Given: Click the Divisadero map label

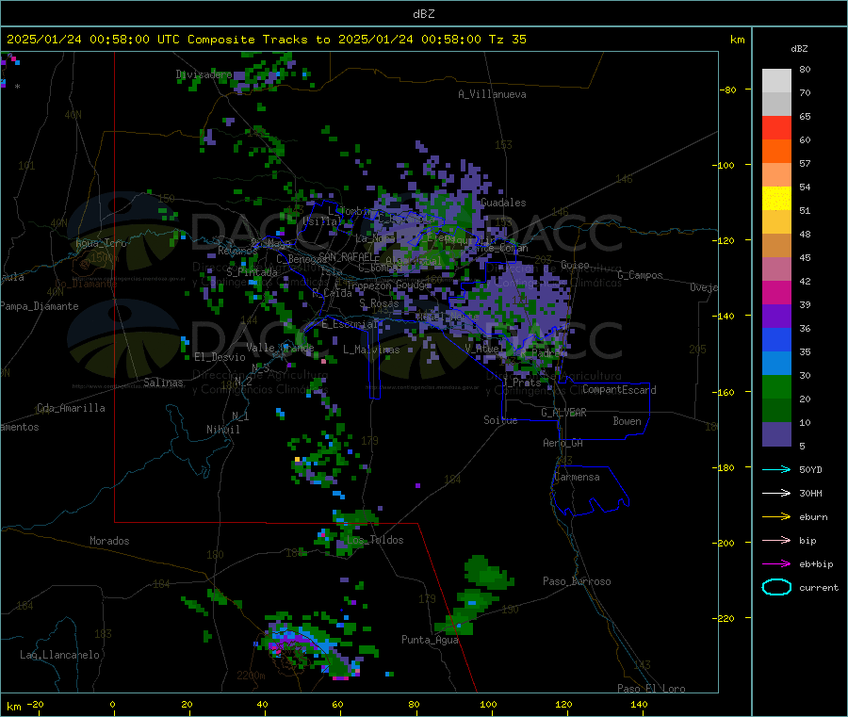Looking at the screenshot, I should (x=204, y=74).
